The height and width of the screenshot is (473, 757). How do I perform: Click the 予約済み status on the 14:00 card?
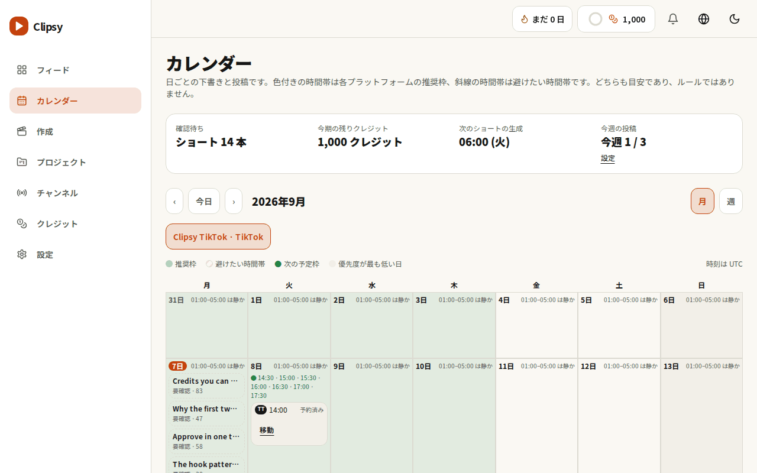coord(312,410)
